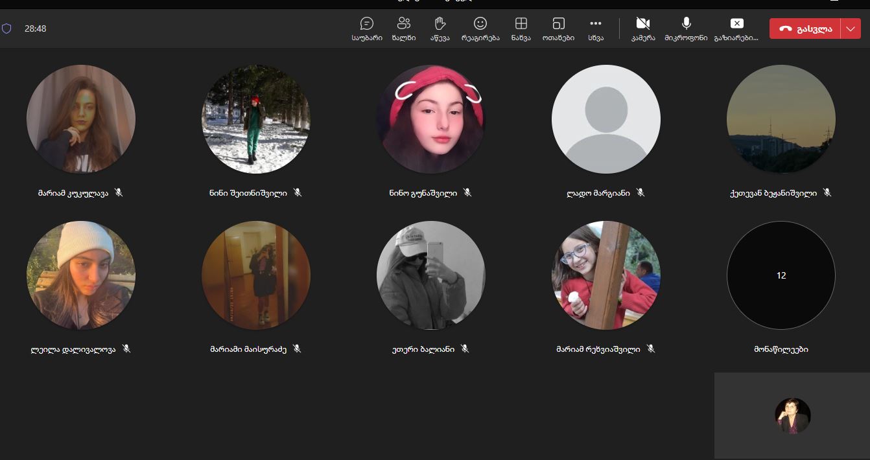The height and width of the screenshot is (460, 870).
Task: Open breakout rooms (ოთახები)
Action: point(558,29)
